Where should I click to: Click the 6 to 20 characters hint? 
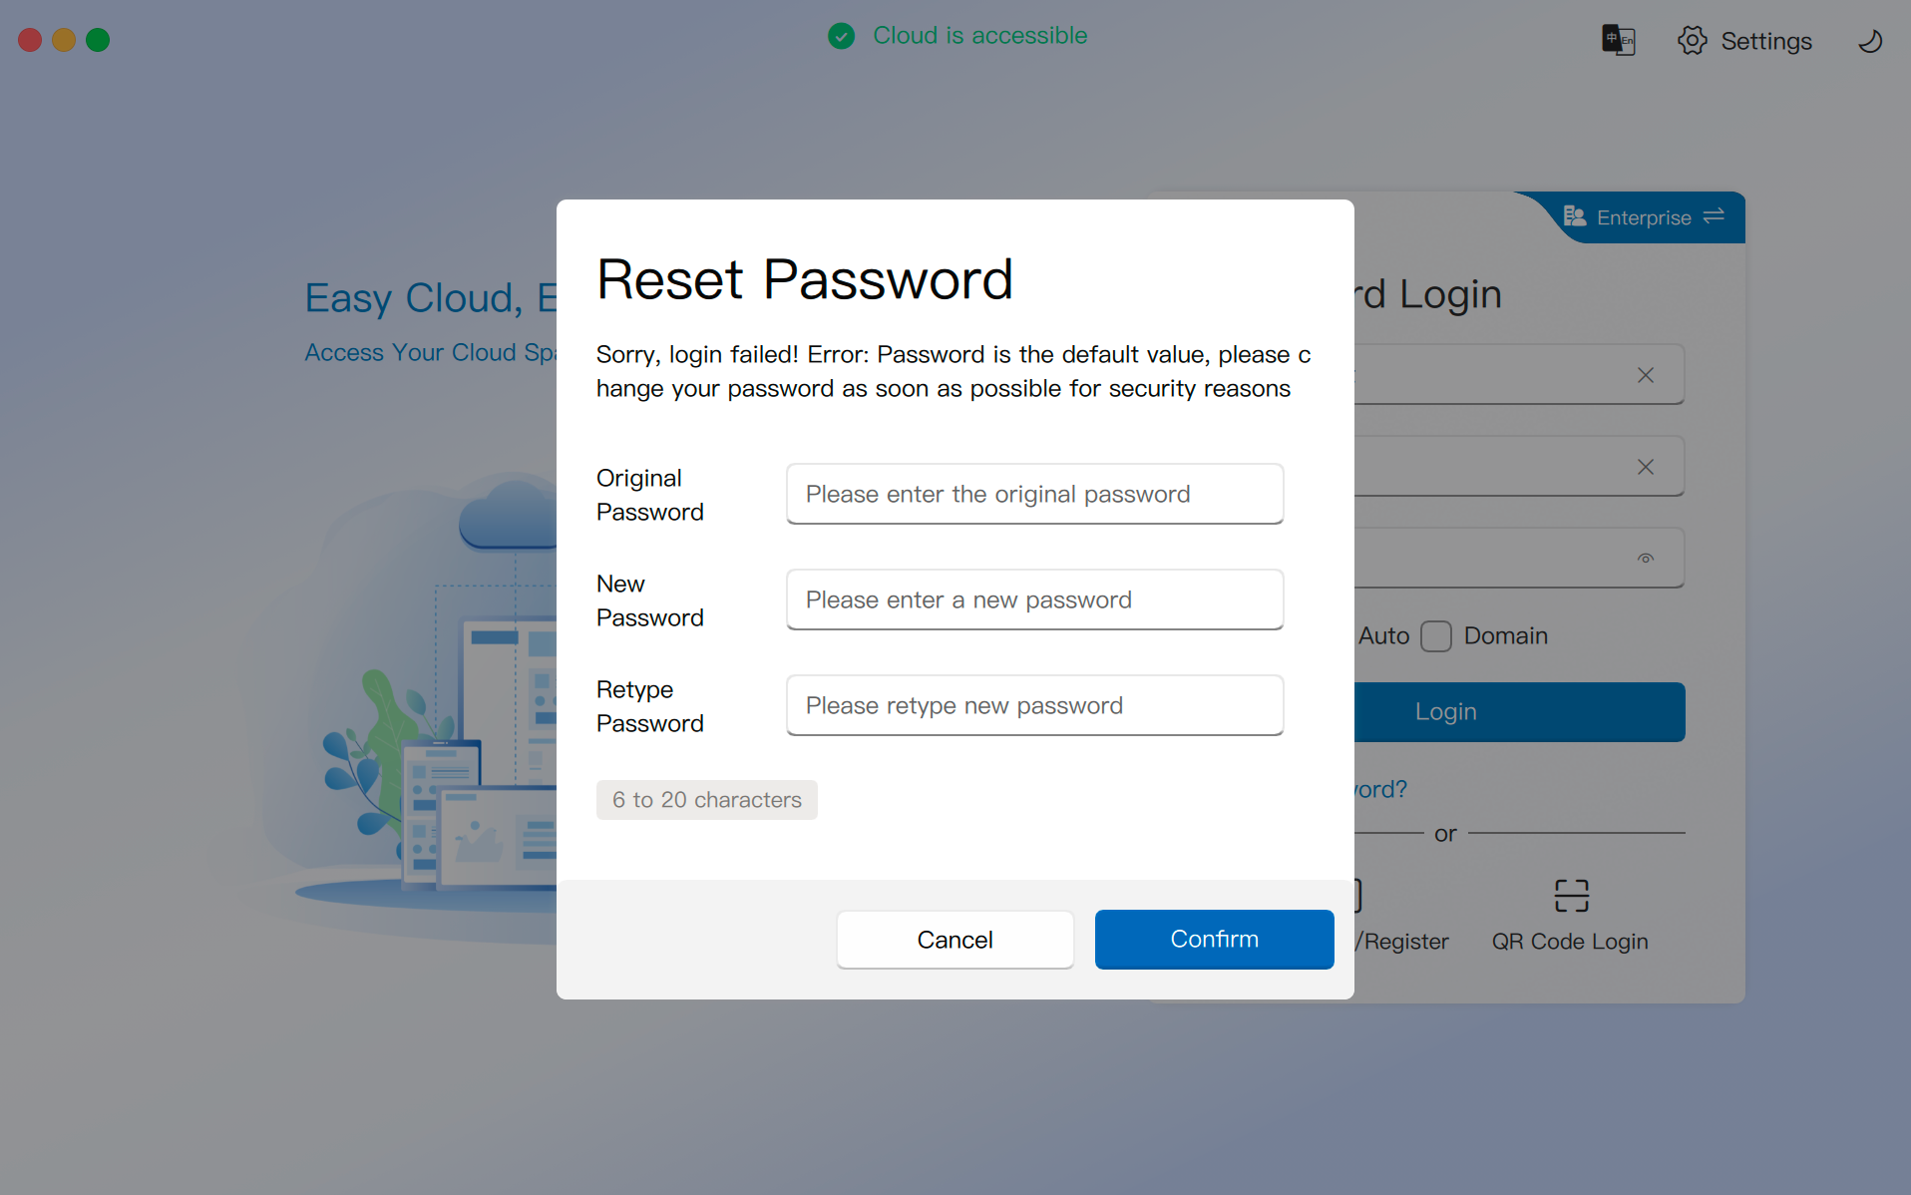706,800
